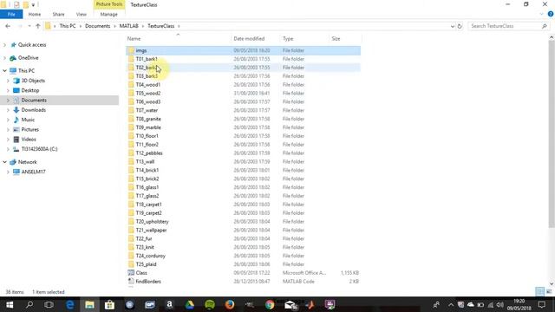
Task: Open taskbar search magnifier
Action: pos(29,304)
